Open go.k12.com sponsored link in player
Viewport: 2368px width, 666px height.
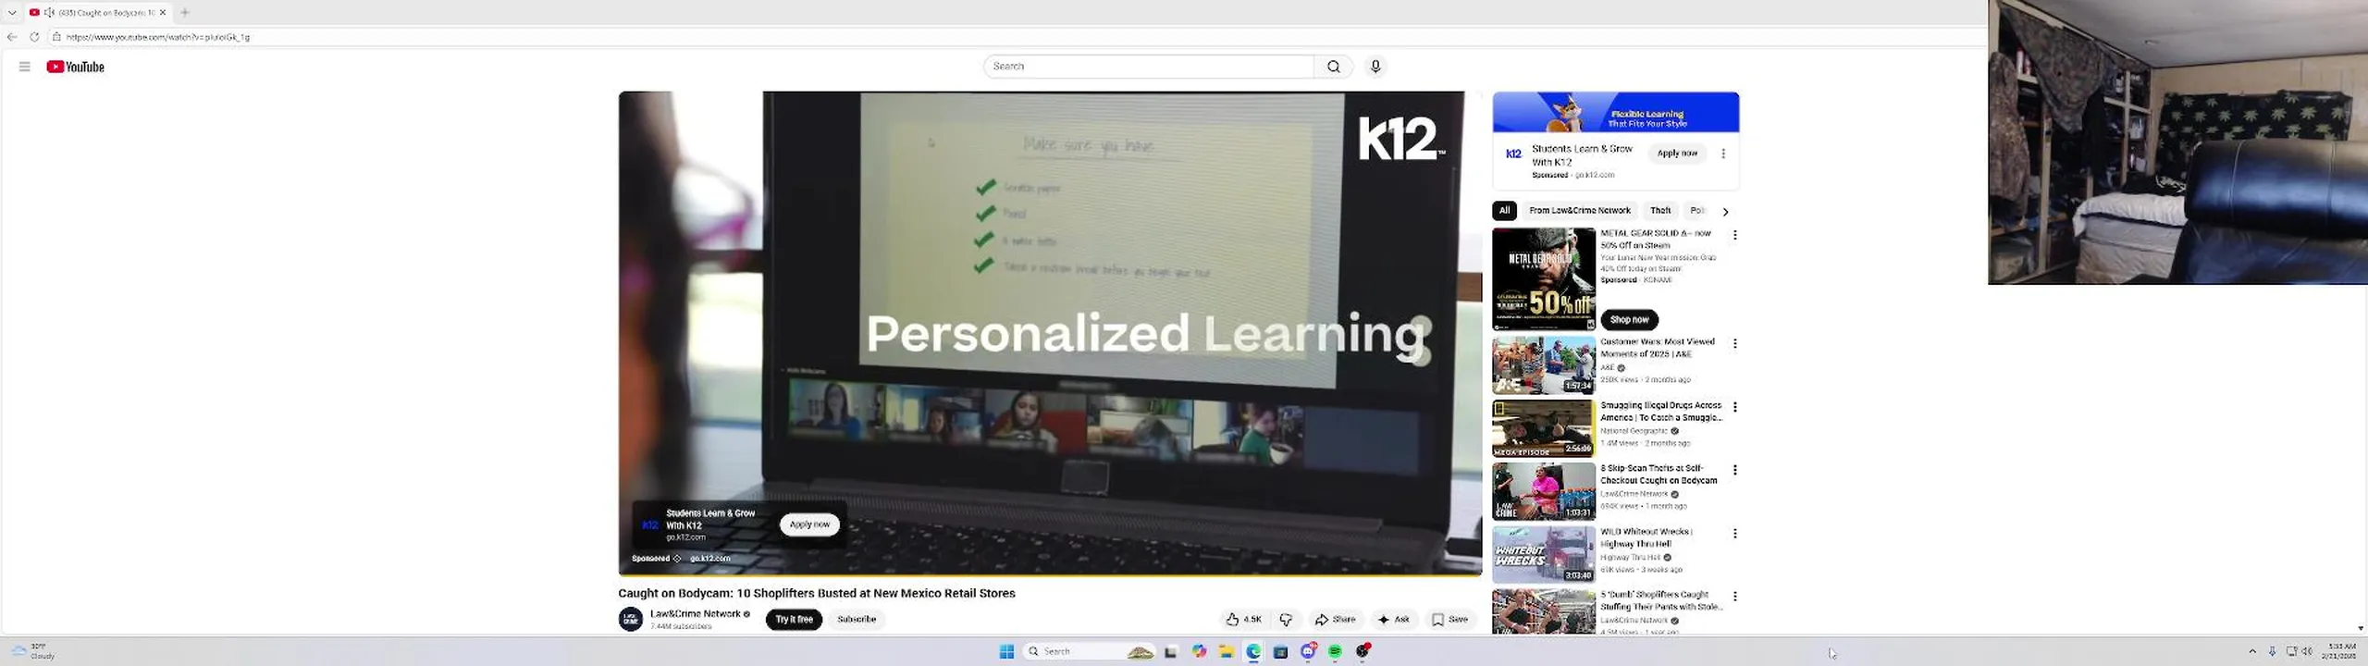(710, 559)
